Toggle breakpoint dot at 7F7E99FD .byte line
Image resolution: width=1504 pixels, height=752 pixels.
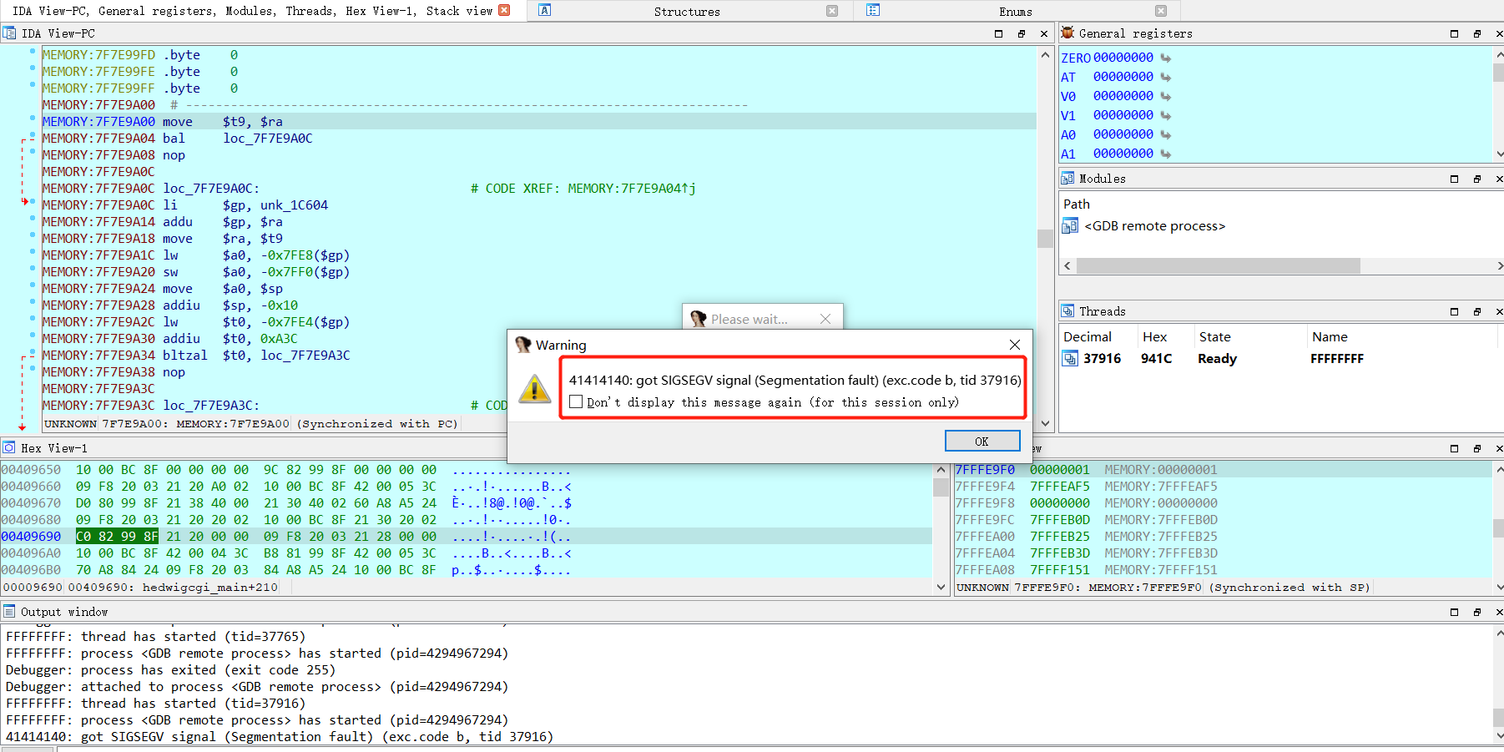33,51
